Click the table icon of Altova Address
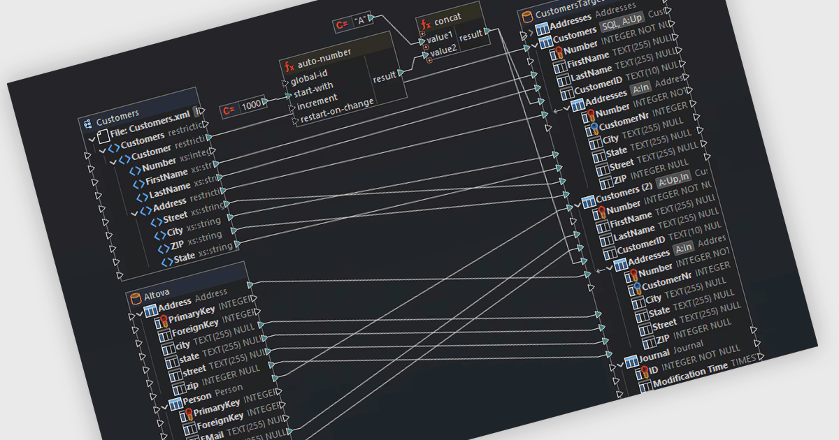Viewport: 839px width, 440px height. click(150, 310)
